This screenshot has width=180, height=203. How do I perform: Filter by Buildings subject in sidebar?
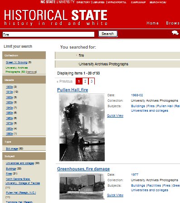pos(11,168)
